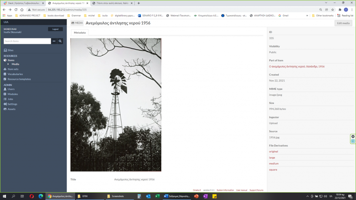The width and height of the screenshot is (356, 200).
Task: Open Users admin page
Action: click(x=11, y=89)
